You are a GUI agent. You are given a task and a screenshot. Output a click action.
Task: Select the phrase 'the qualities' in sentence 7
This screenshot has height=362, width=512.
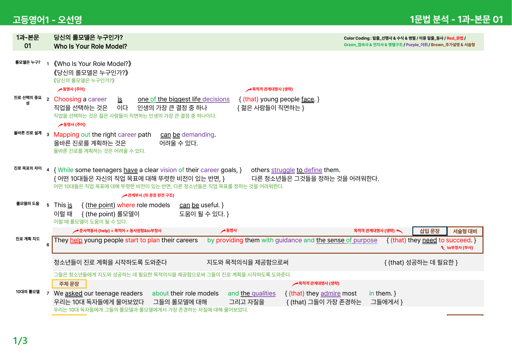(258, 294)
